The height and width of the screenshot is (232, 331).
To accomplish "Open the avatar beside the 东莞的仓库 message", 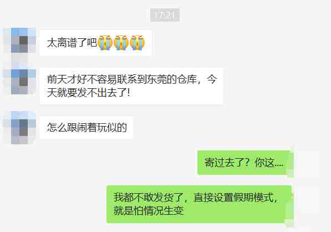I will tap(20, 82).
